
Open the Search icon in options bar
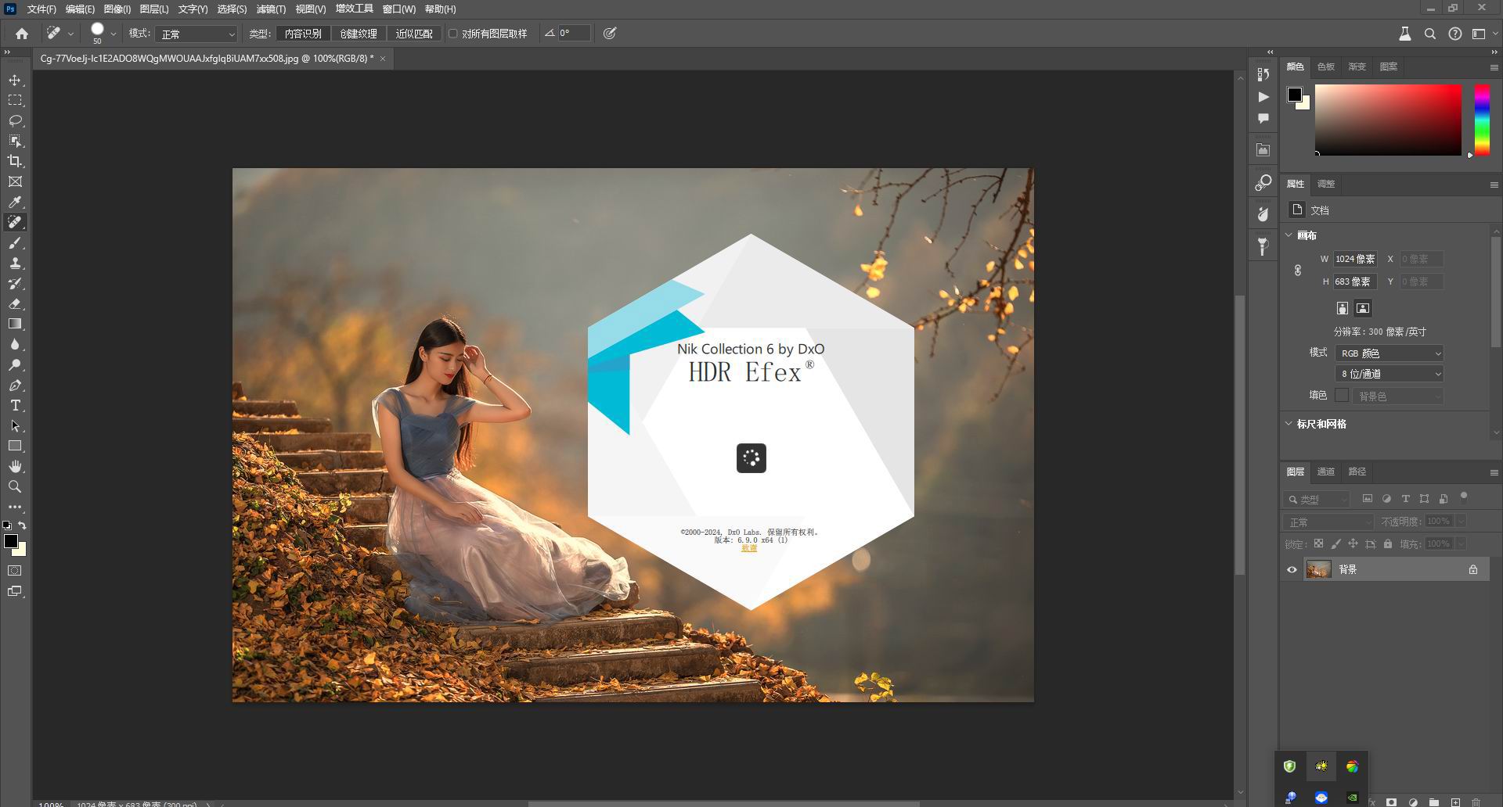coord(1429,34)
